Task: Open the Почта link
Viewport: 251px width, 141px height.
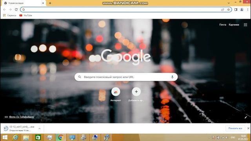Action: pyautogui.click(x=223, y=25)
